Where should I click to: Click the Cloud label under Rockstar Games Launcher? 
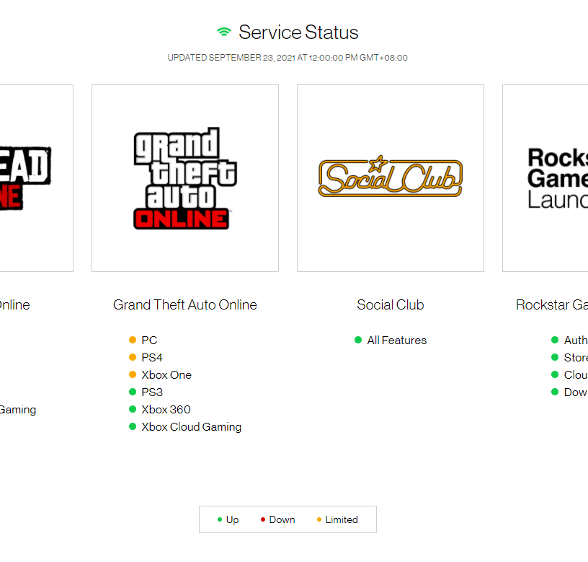tap(576, 374)
